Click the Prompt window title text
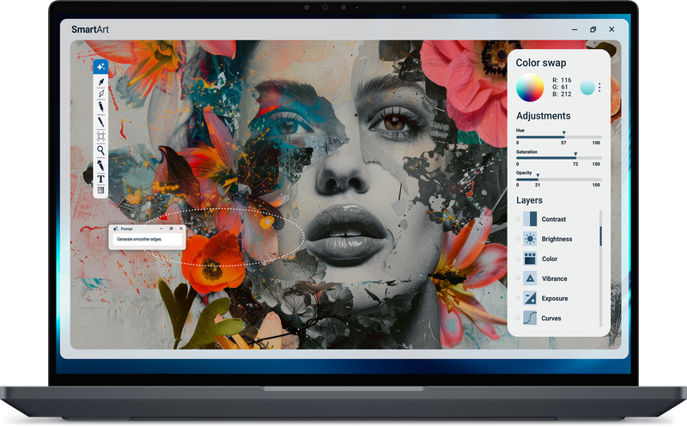 point(126,229)
